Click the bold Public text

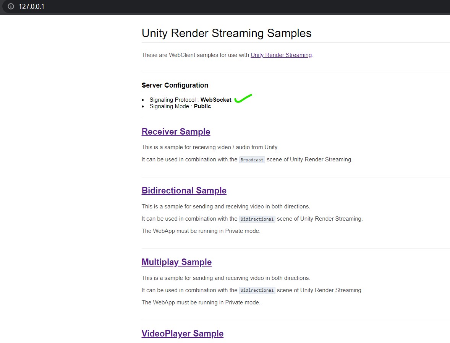[x=202, y=106]
